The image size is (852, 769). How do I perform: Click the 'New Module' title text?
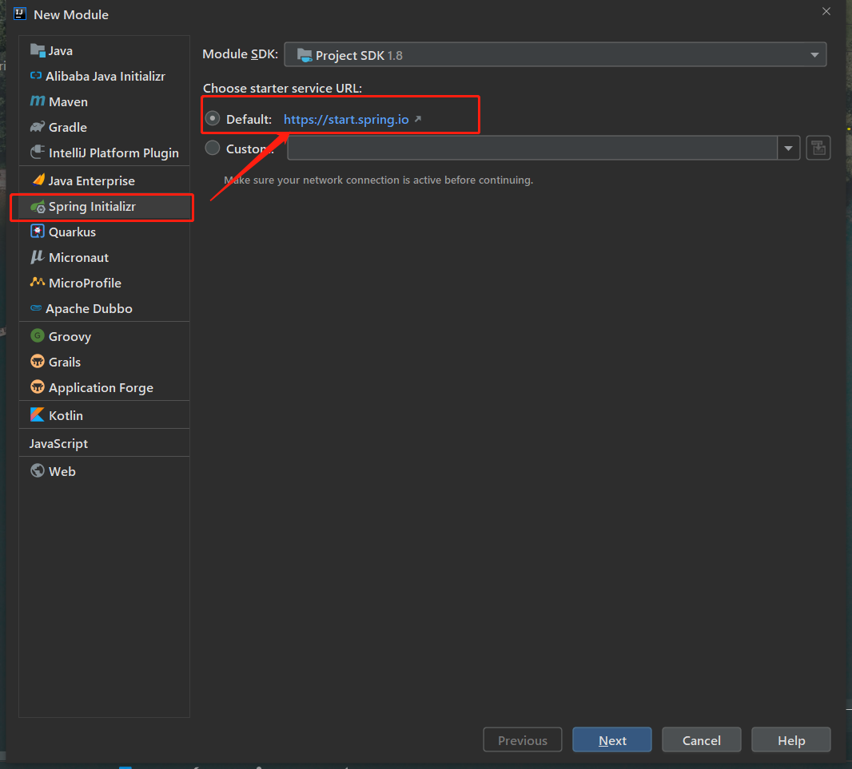pos(71,14)
